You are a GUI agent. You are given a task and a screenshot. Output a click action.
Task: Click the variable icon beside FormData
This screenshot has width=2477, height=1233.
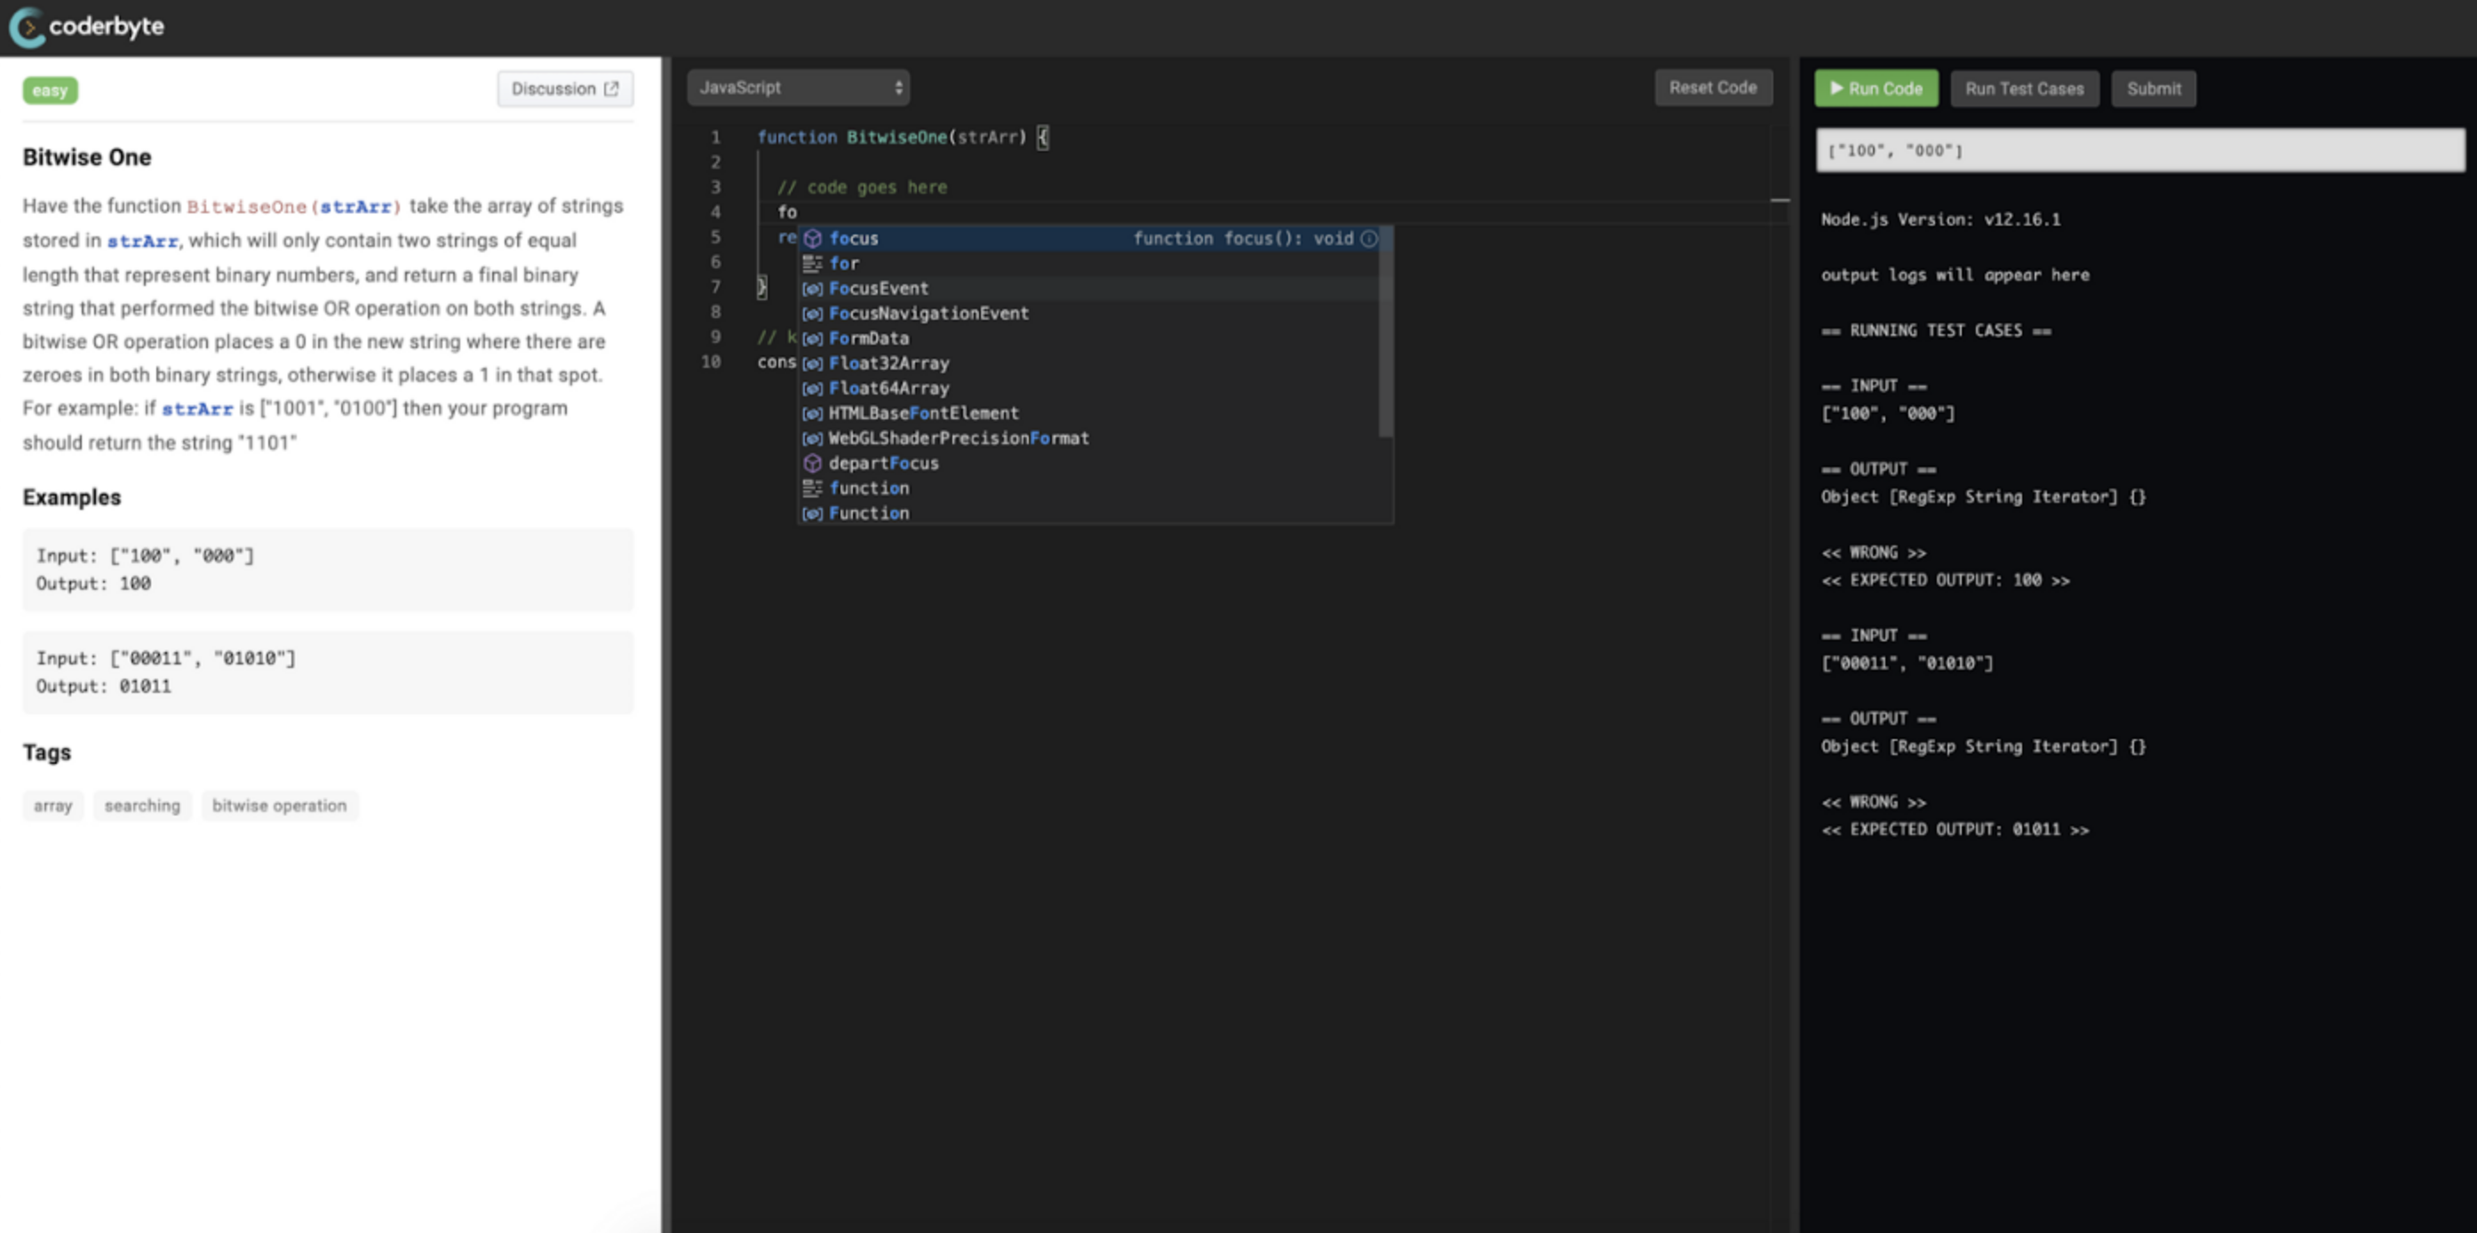click(x=813, y=338)
